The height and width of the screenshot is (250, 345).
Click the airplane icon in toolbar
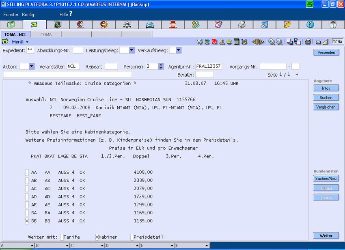coord(199,42)
